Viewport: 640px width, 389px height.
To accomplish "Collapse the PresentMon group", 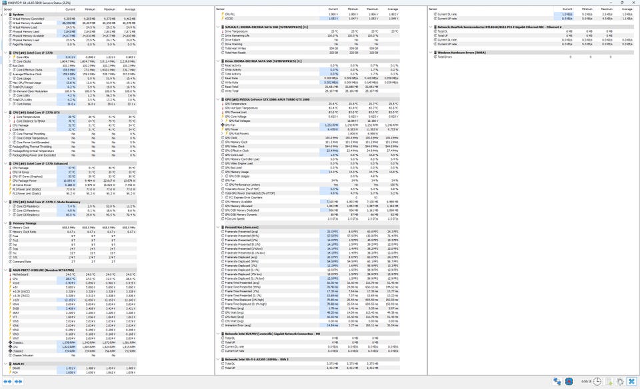I will [x=218, y=227].
